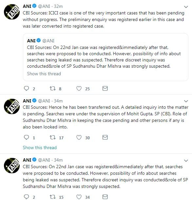Open the quoted ANI tweet card
This screenshot has height=205, width=192.
pos(106,57)
